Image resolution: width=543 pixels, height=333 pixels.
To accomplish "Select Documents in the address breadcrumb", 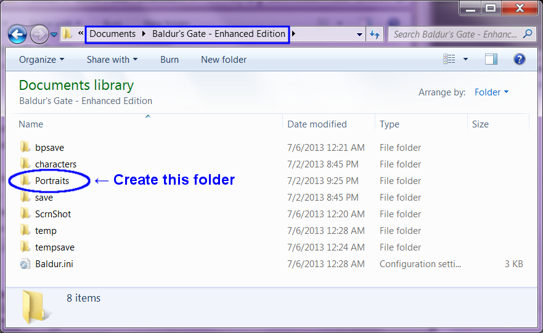I will [x=113, y=34].
